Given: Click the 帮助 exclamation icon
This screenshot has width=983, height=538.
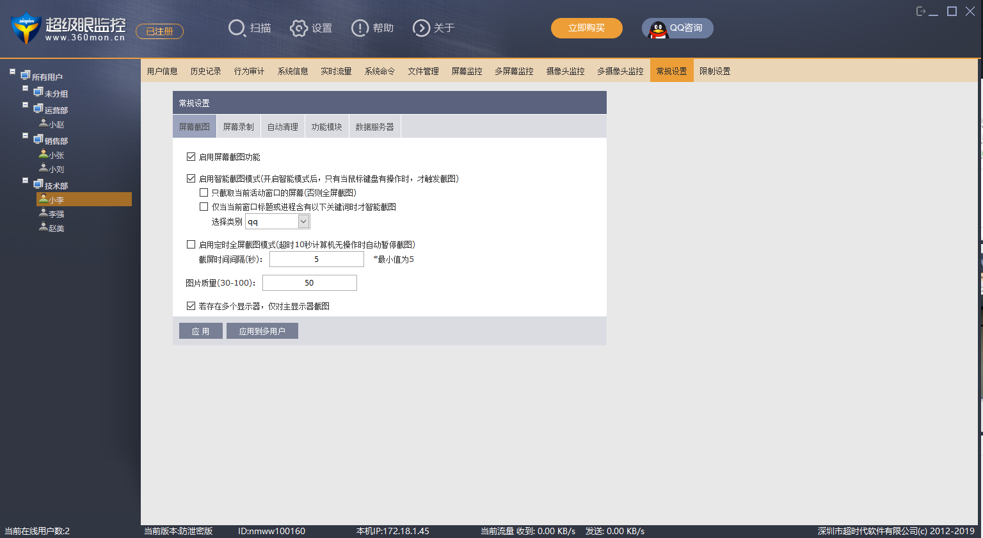Looking at the screenshot, I should pyautogui.click(x=360, y=28).
